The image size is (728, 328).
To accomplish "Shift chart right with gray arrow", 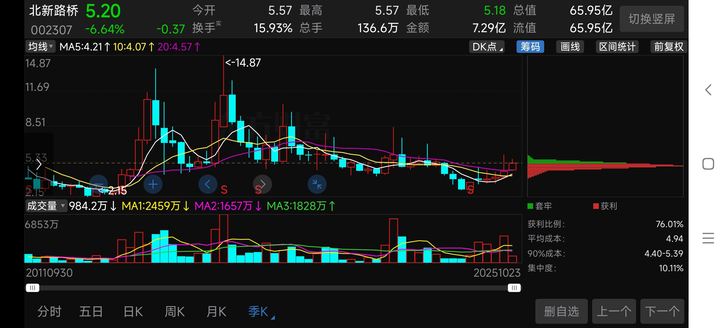I will 262,184.
